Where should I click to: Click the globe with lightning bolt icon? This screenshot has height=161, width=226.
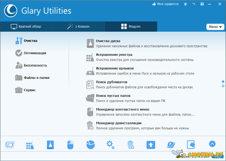tap(171, 145)
